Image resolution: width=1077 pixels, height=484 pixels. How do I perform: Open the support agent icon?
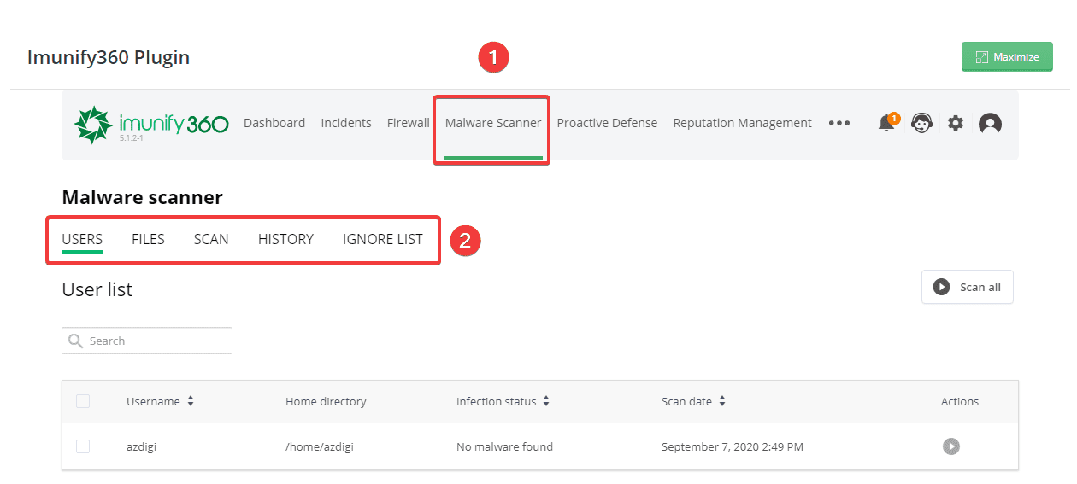coord(921,124)
